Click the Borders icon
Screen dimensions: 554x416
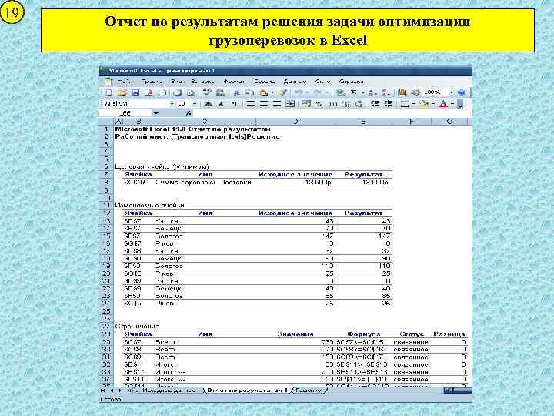click(x=405, y=104)
